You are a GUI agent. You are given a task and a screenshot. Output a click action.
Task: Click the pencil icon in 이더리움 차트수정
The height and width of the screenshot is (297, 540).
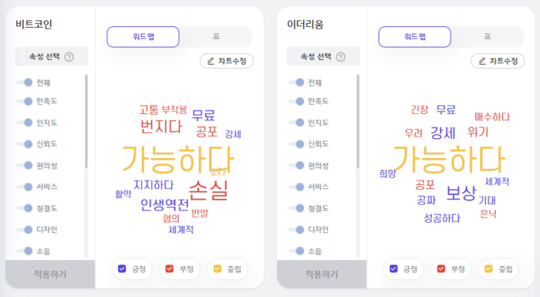point(482,62)
